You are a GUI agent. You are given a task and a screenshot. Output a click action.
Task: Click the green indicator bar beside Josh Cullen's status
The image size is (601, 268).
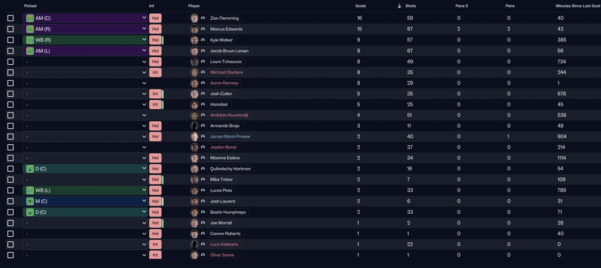coord(162,94)
